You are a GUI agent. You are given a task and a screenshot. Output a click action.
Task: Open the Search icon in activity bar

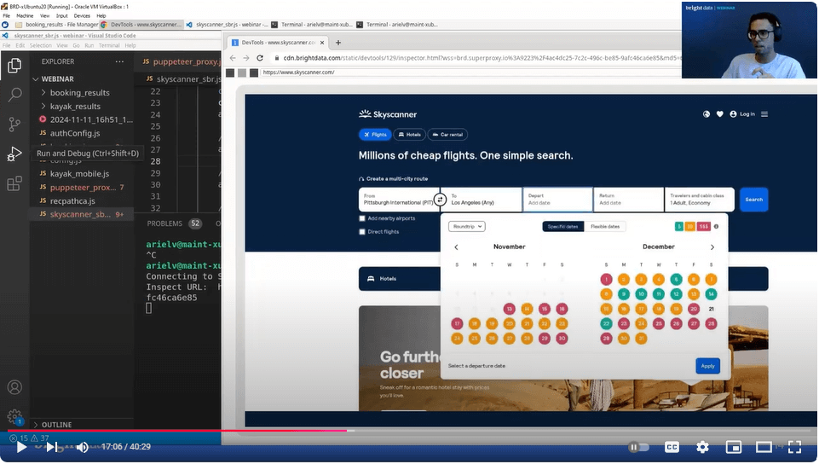[14, 95]
